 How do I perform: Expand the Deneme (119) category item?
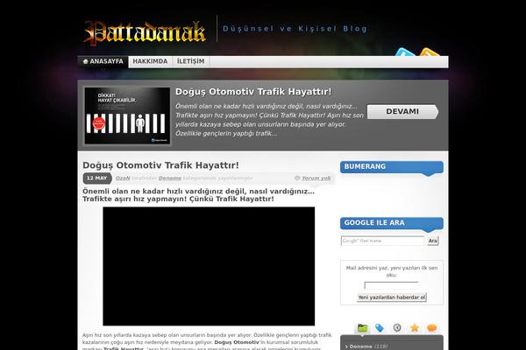click(366, 346)
